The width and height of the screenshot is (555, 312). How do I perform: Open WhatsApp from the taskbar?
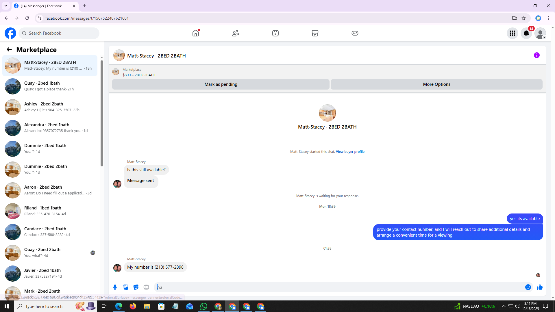tap(204, 306)
